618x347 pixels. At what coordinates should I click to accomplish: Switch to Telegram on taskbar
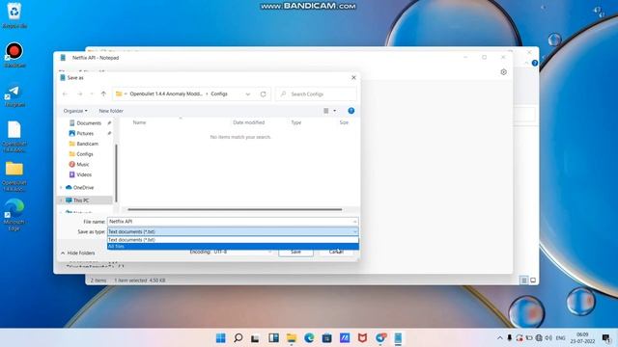380,338
